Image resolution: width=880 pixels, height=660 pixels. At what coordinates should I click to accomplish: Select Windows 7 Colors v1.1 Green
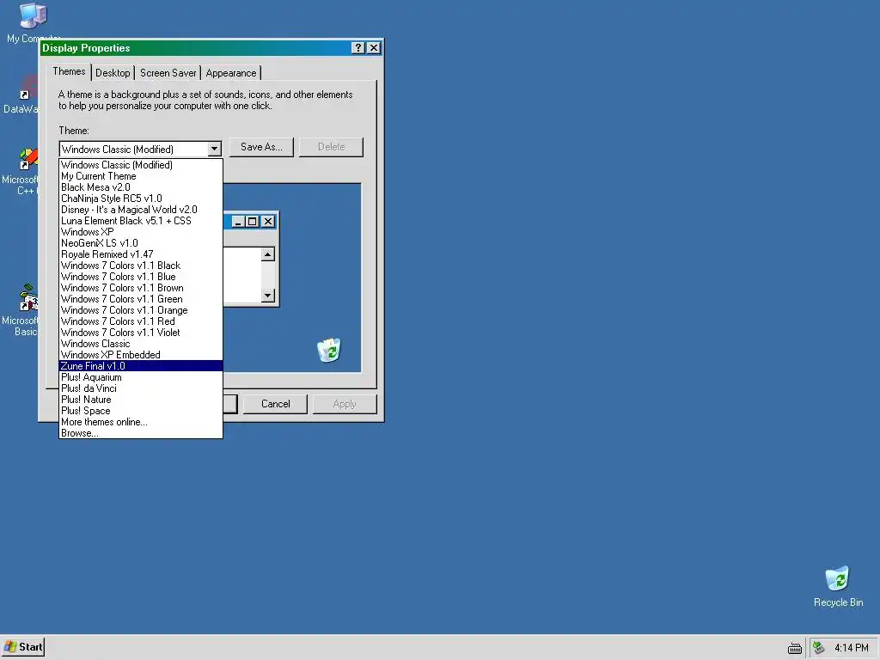(x=141, y=299)
